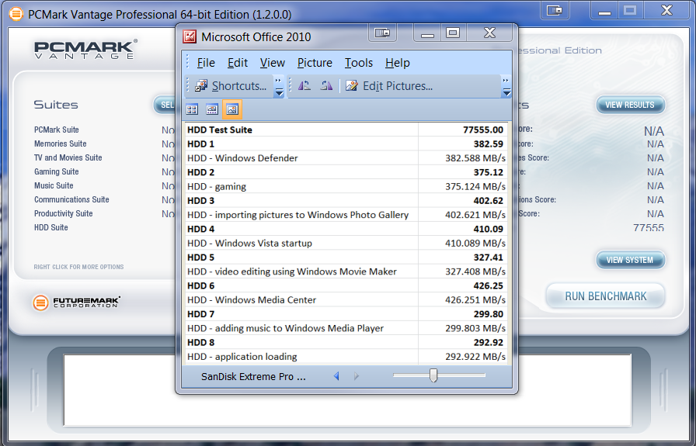Click the Microsoft Office 2010 title icon
This screenshot has height=446, width=696.
(190, 36)
